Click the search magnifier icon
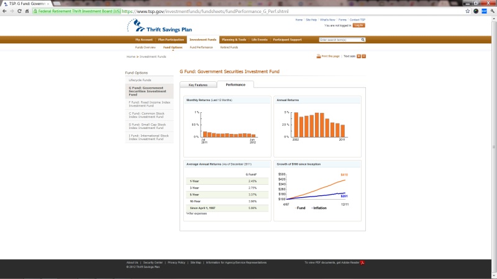The width and height of the screenshot is (497, 279). (363, 40)
